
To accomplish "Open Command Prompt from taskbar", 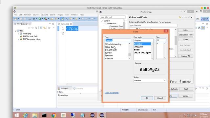I will (44, 115).
